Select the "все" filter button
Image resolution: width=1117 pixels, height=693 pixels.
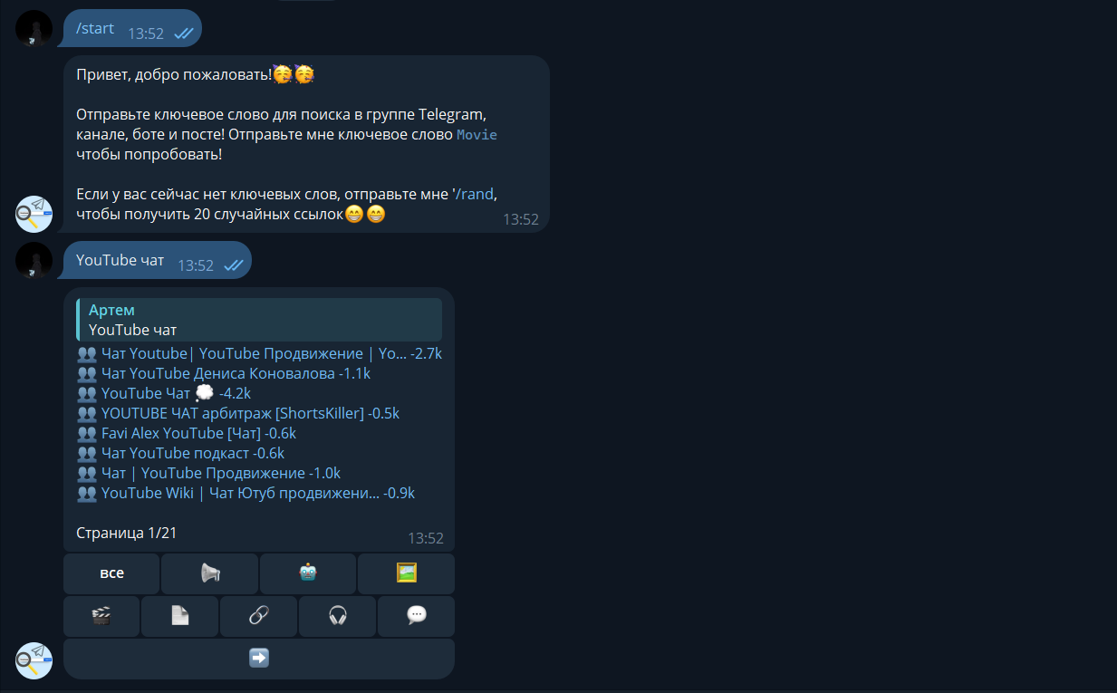pyautogui.click(x=111, y=573)
